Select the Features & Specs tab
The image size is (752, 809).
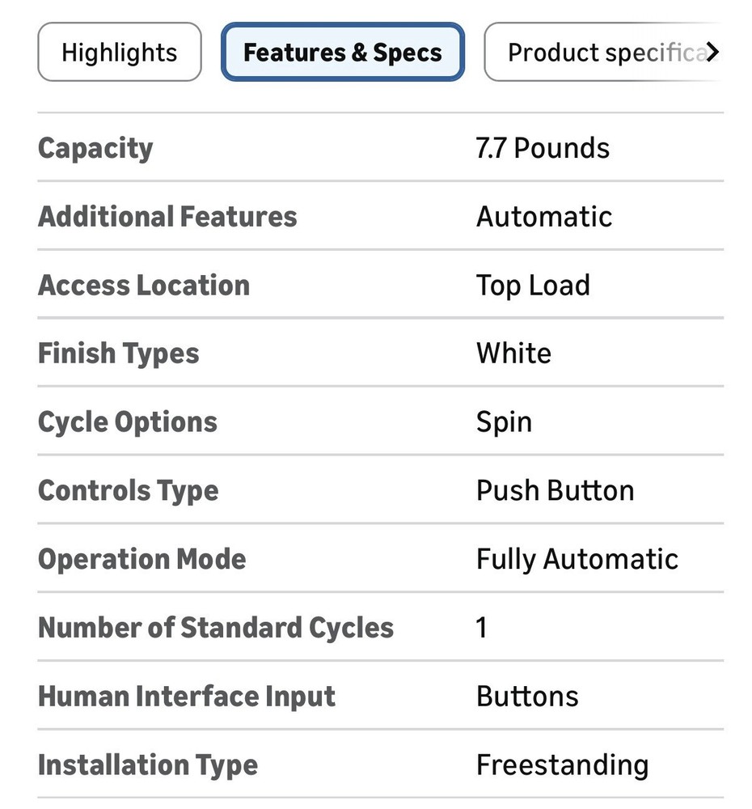tap(343, 53)
